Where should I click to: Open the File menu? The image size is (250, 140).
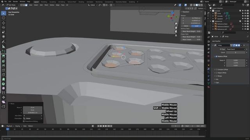tap(5, 2)
